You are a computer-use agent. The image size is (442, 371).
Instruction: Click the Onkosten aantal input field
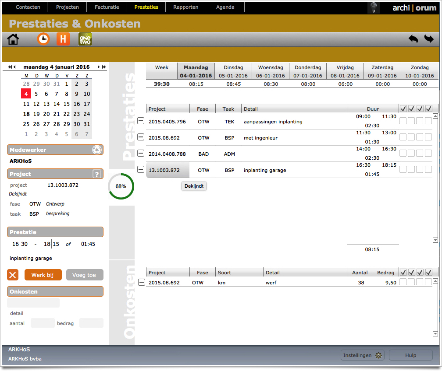tap(43, 323)
